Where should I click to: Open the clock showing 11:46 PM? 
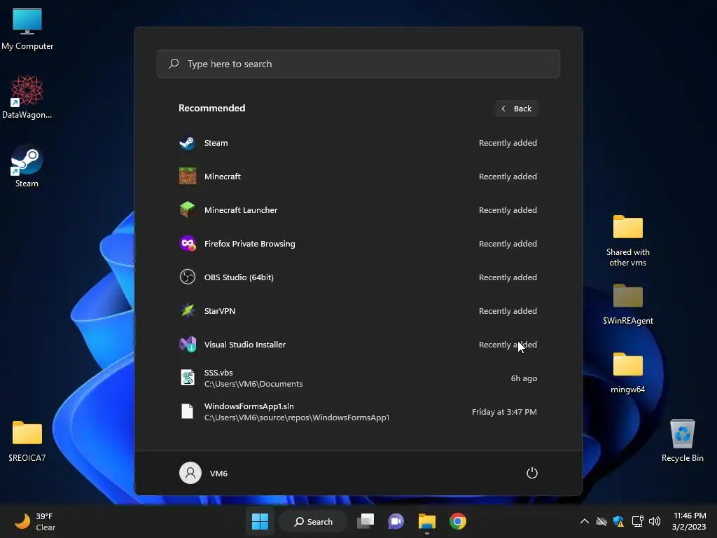coord(689,521)
